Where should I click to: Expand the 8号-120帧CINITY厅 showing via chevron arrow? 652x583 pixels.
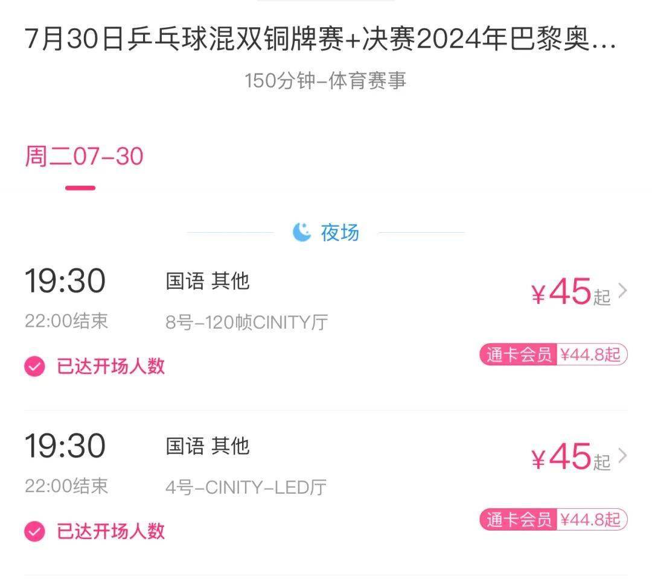pos(622,291)
